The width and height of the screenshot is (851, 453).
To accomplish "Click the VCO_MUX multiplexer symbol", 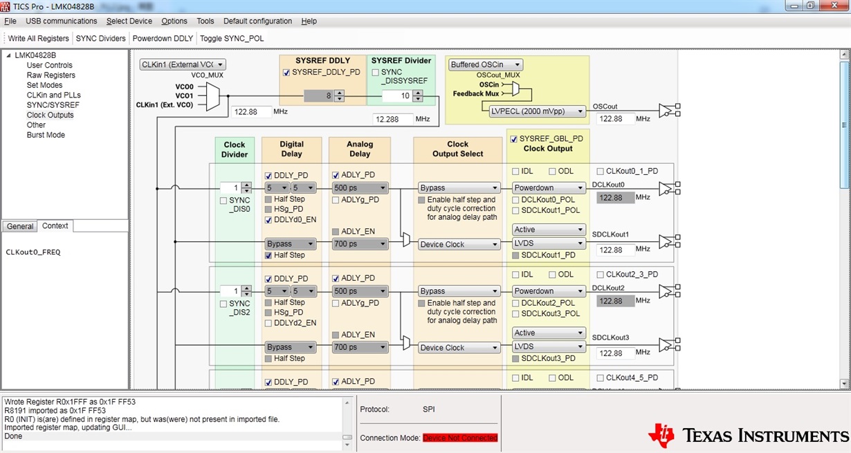I will pyautogui.click(x=213, y=95).
